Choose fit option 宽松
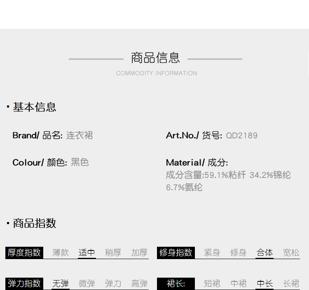309x290 pixels. tap(291, 253)
